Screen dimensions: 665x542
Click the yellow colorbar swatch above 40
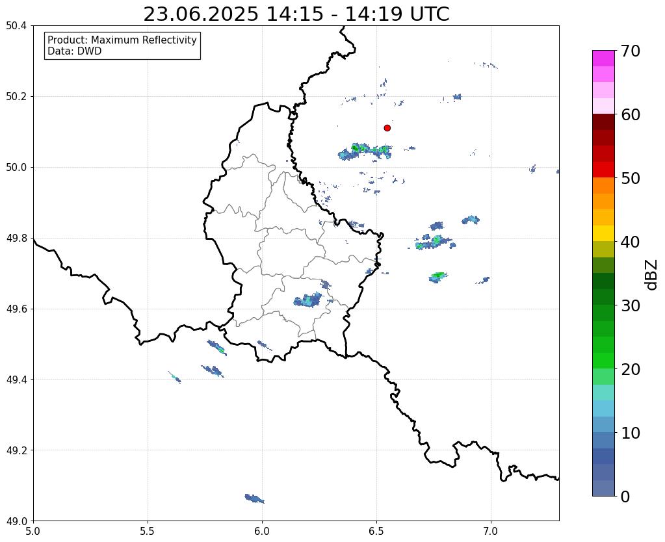pyautogui.click(x=603, y=233)
